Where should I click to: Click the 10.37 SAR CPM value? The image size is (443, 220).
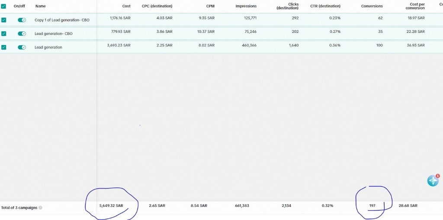(205, 32)
